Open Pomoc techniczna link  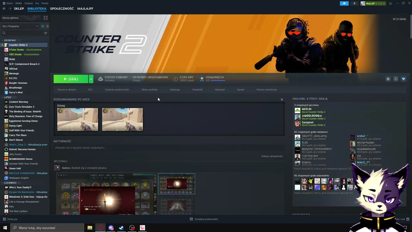[x=267, y=90]
